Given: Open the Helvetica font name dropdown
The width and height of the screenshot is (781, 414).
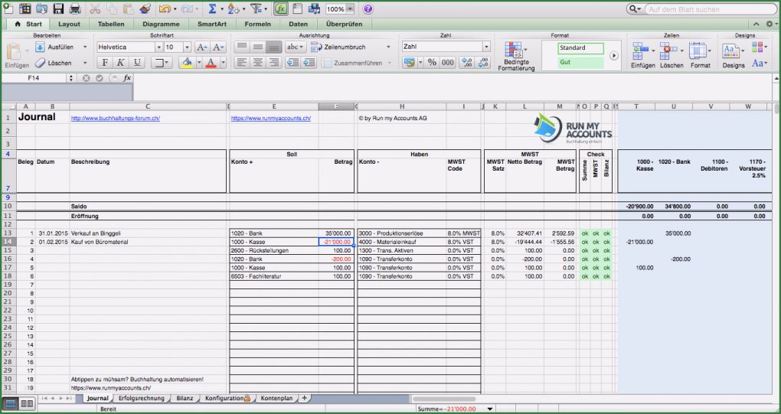Looking at the screenshot, I should pos(159,47).
